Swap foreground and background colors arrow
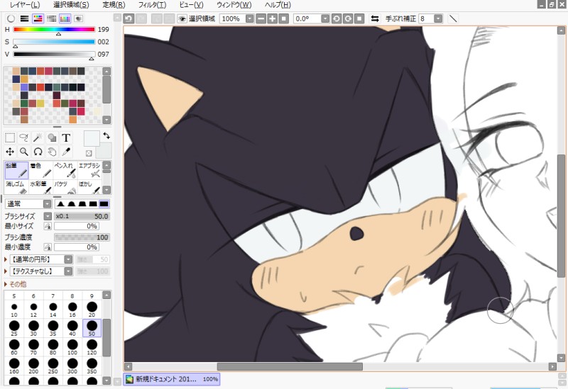Image resolution: width=568 pixels, height=389 pixels. [106, 136]
